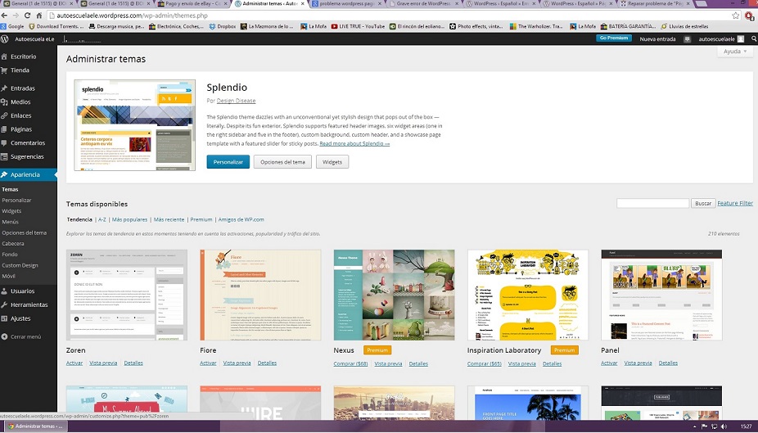Open Enlaces link icon in sidebar
This screenshot has height=433, width=758.
tap(4, 115)
